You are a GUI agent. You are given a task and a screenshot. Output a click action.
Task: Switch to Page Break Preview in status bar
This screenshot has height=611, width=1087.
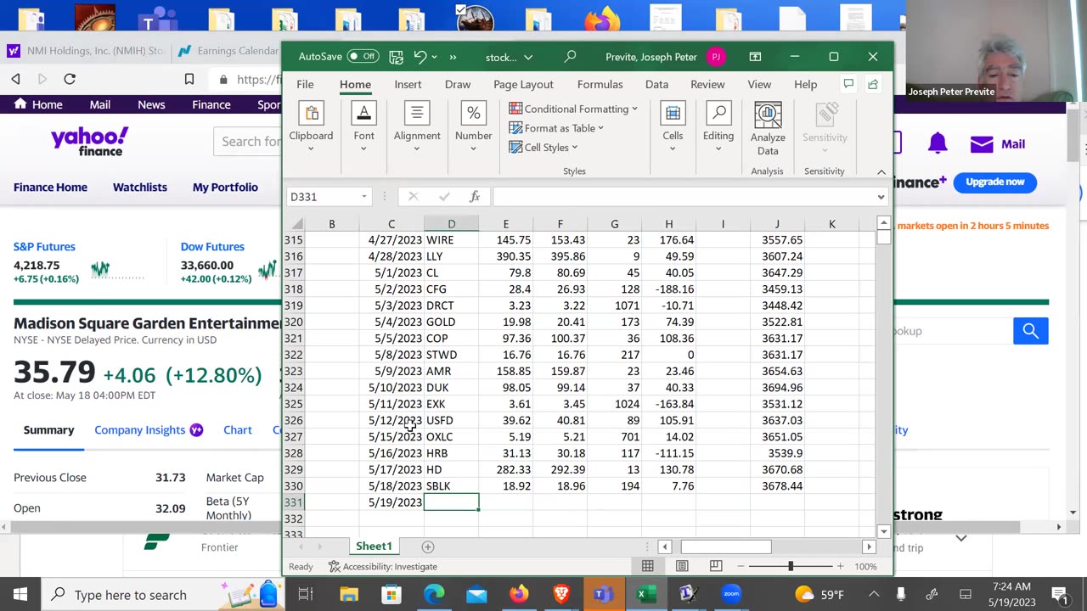click(716, 567)
